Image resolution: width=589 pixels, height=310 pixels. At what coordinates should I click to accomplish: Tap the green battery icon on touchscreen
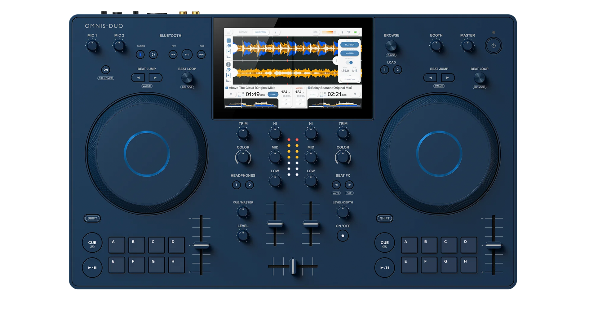point(355,32)
